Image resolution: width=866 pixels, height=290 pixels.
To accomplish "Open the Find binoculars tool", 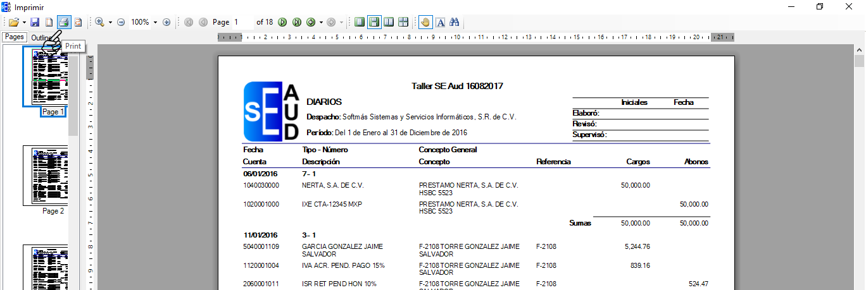I will [x=454, y=22].
